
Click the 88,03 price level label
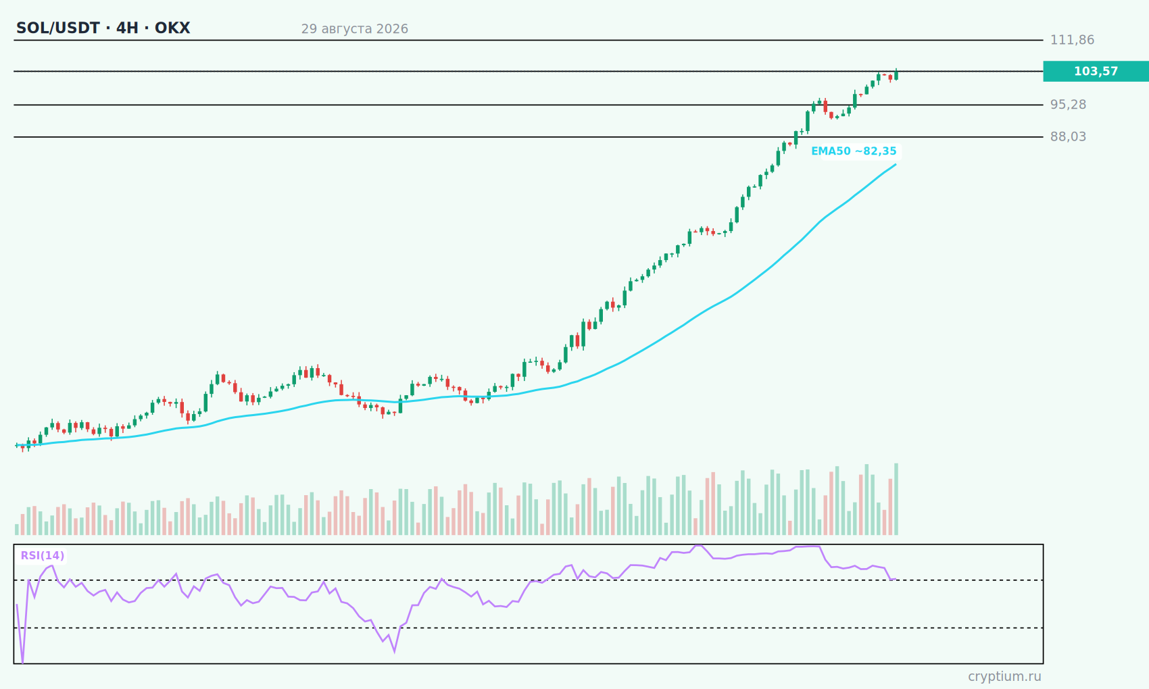(1069, 136)
